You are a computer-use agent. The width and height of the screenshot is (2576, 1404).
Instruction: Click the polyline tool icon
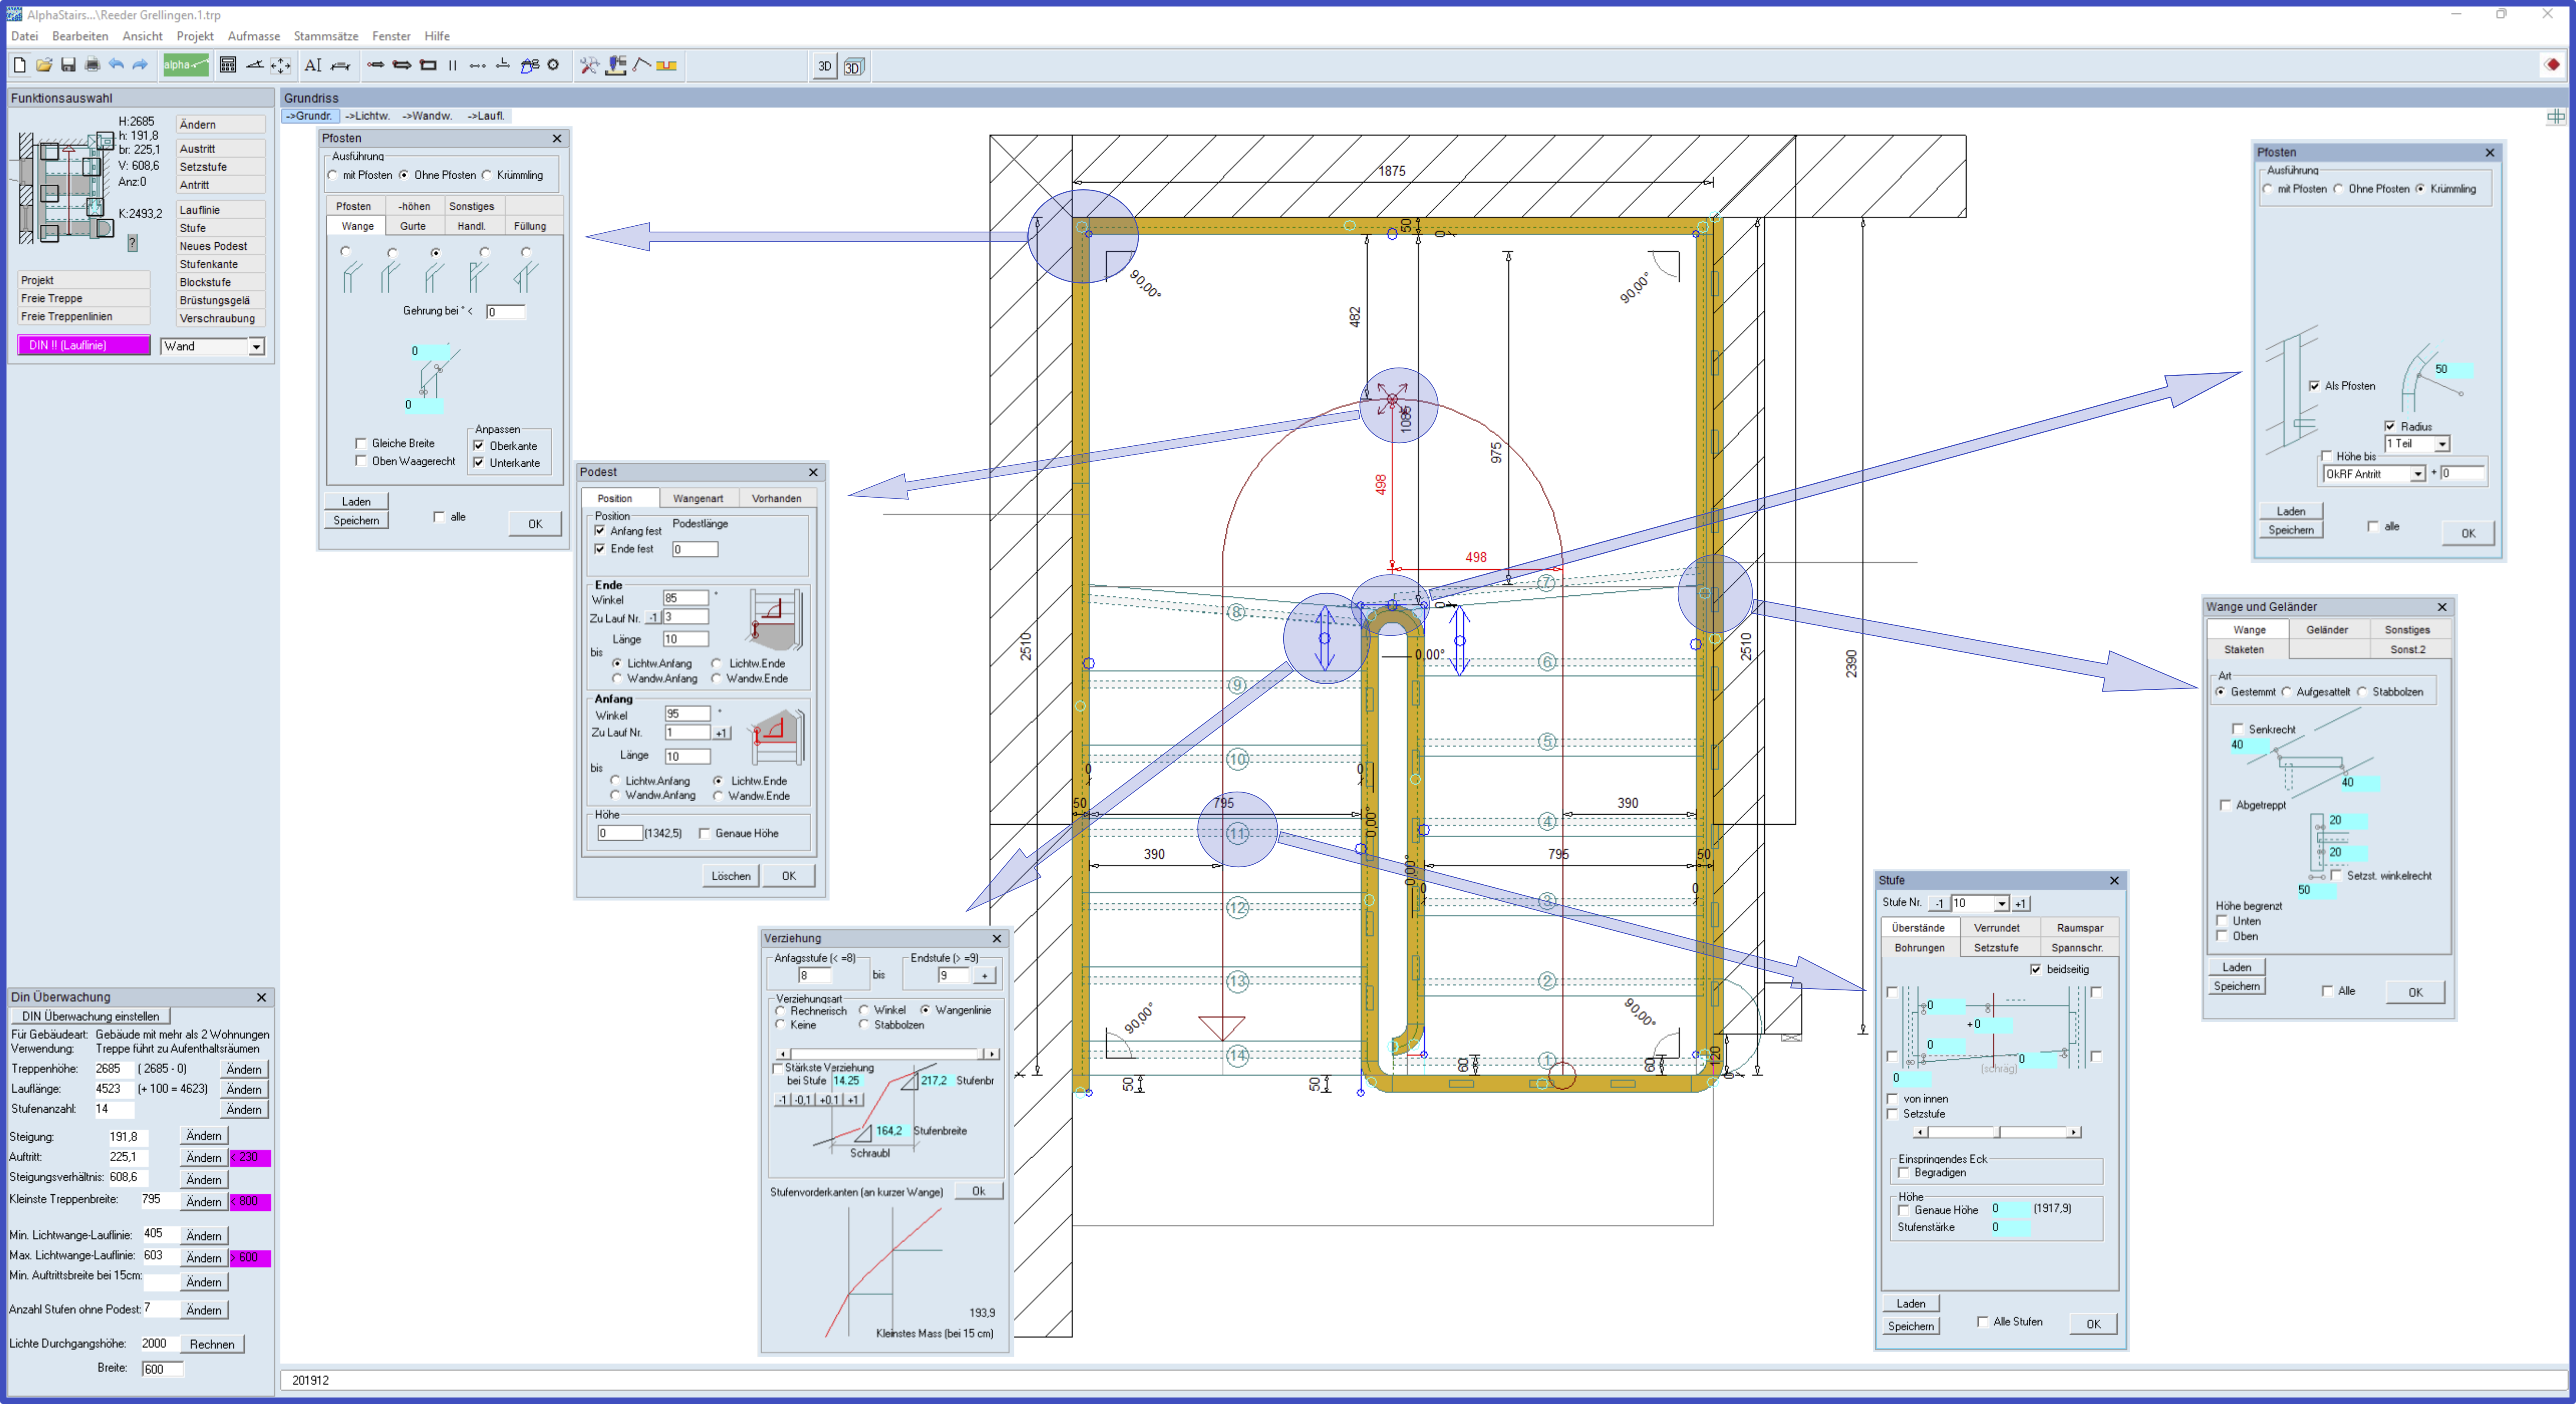[642, 65]
